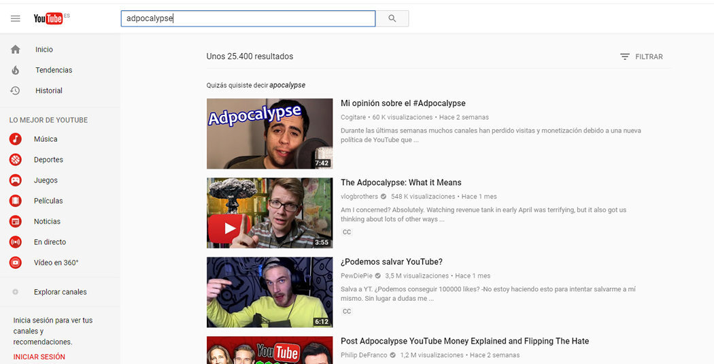Image resolution: width=714 pixels, height=364 pixels.
Task: Click description starting 'Am I concerned?'
Action: tap(483, 214)
